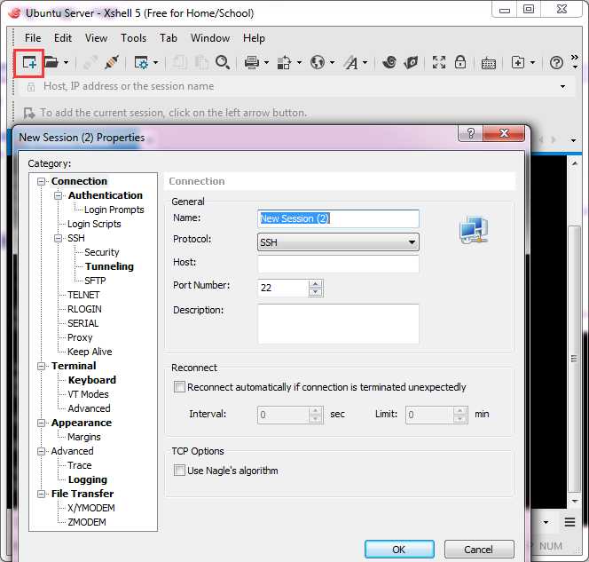Click the new tab plus page icon
589x562 pixels.
click(x=518, y=62)
